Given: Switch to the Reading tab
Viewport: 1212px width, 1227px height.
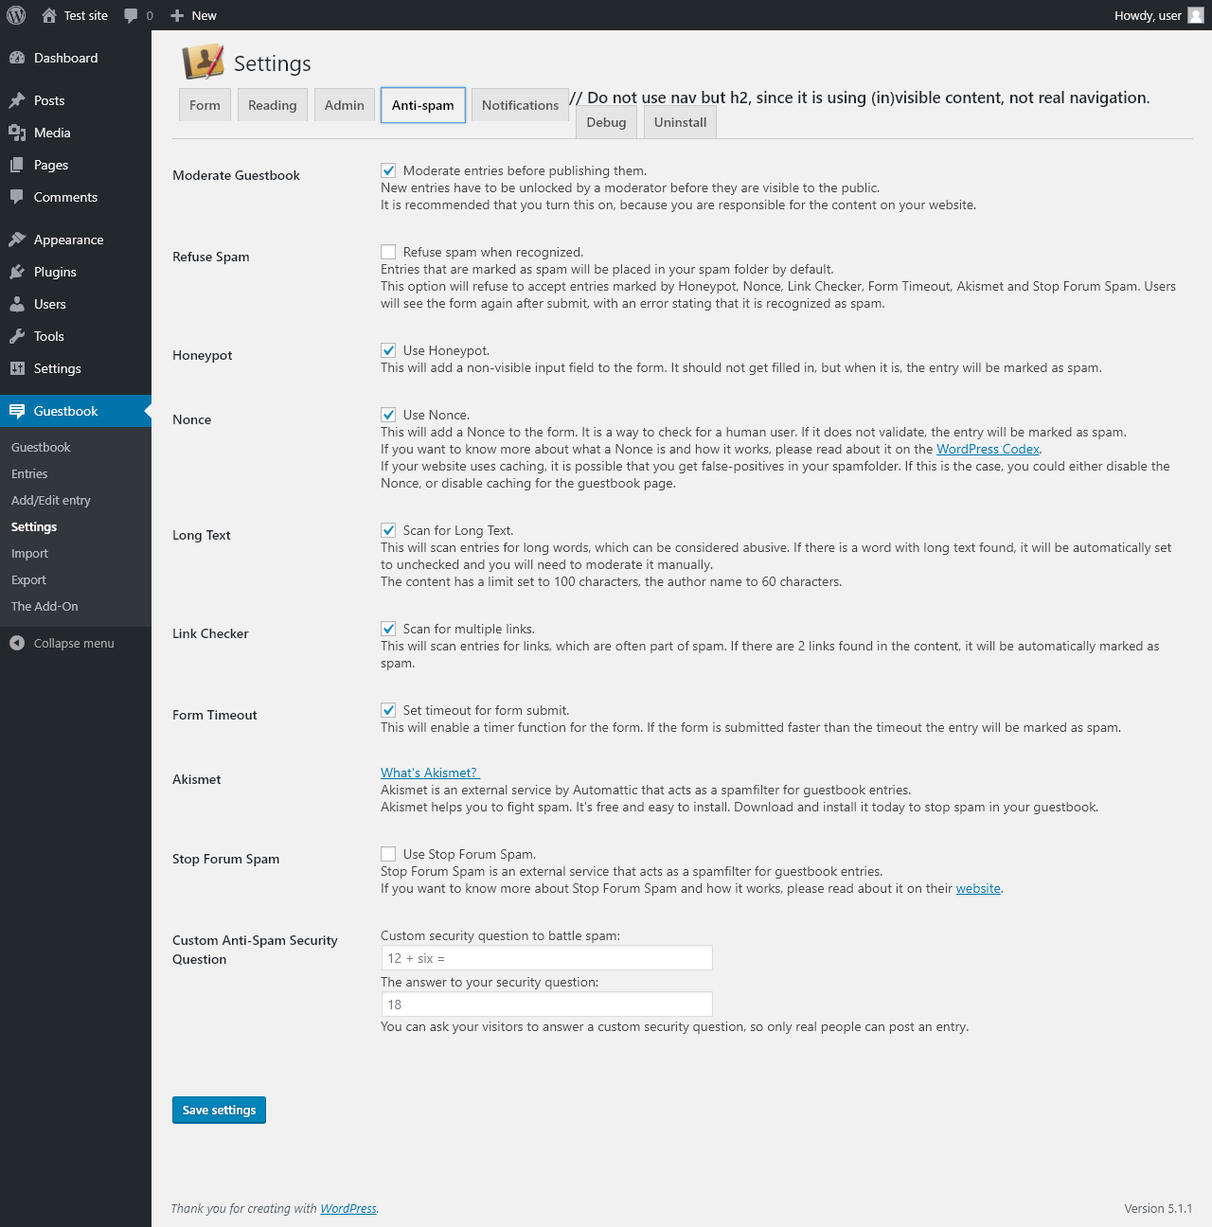Looking at the screenshot, I should pyautogui.click(x=273, y=105).
